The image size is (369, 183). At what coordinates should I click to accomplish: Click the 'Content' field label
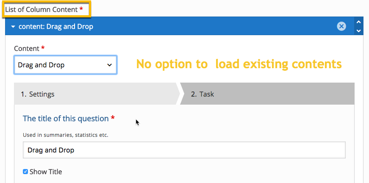27,48
